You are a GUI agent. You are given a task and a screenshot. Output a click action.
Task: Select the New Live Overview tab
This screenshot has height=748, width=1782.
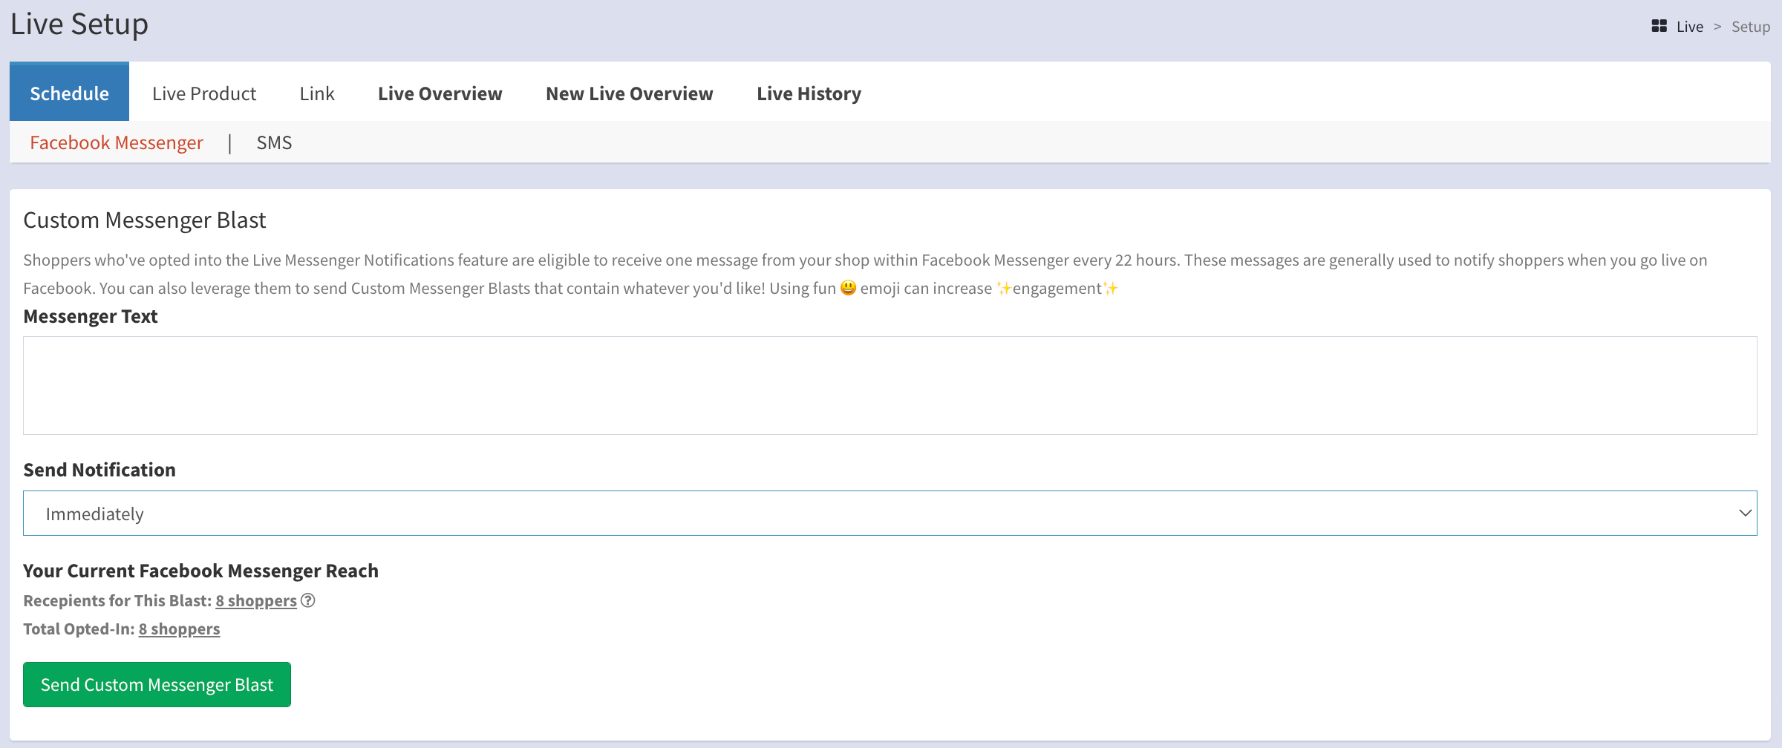[x=629, y=93]
